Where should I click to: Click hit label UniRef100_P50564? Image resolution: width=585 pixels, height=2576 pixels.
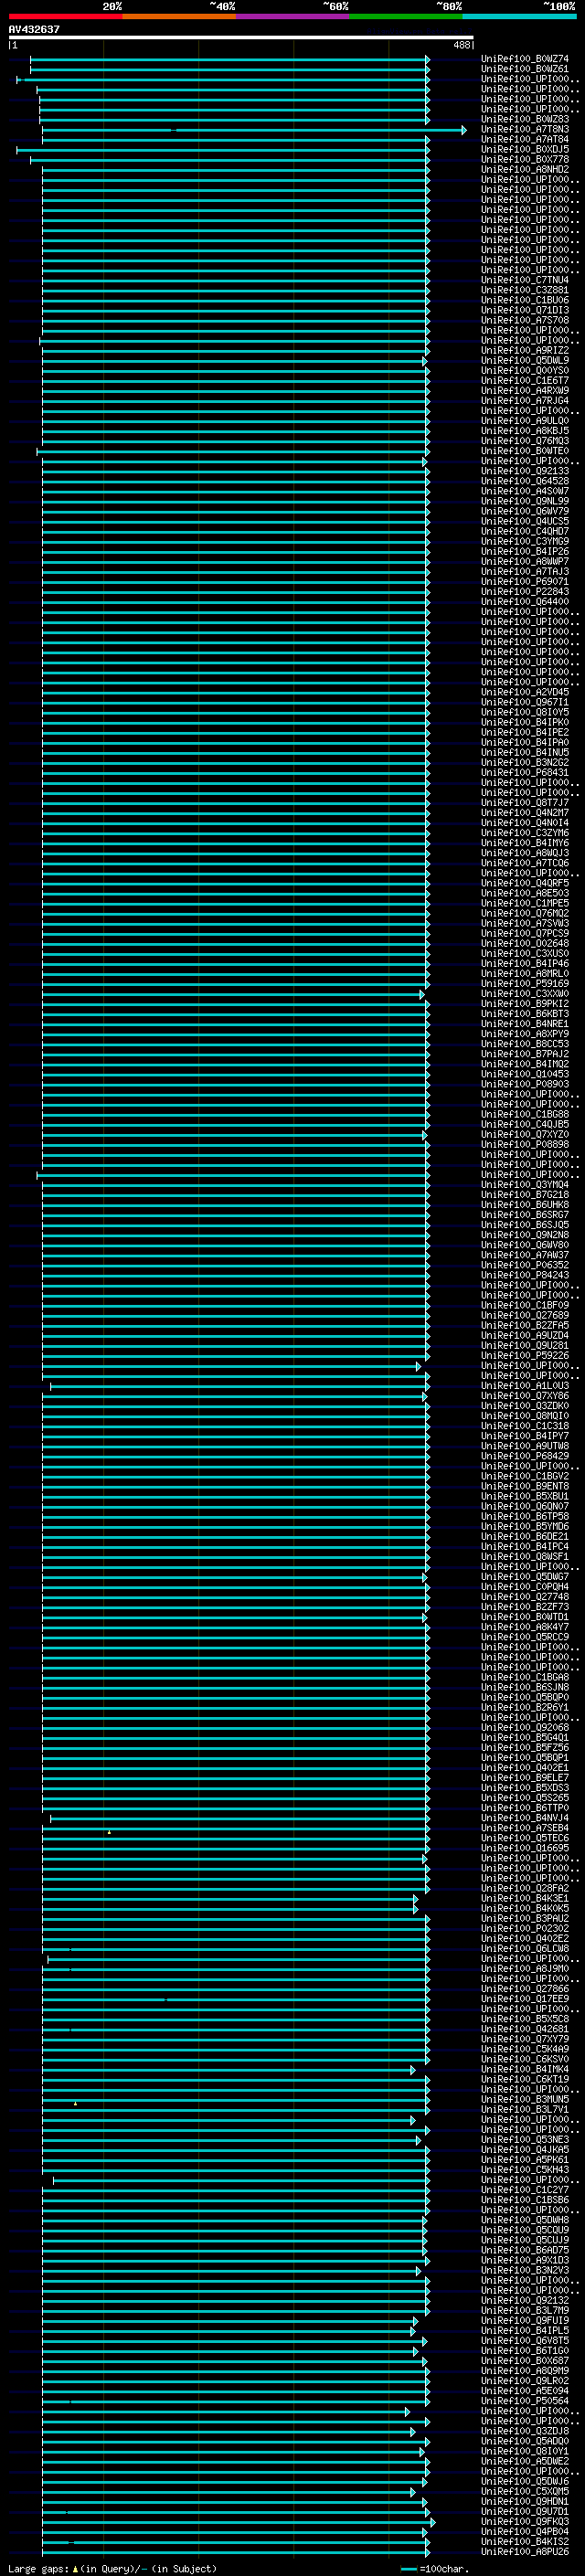click(525, 2401)
